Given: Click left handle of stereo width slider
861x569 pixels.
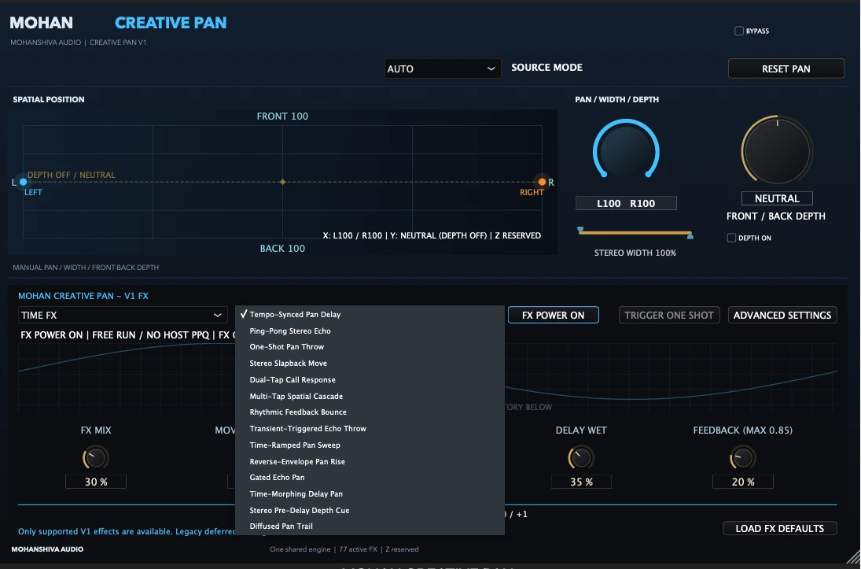Looking at the screenshot, I should pos(580,230).
